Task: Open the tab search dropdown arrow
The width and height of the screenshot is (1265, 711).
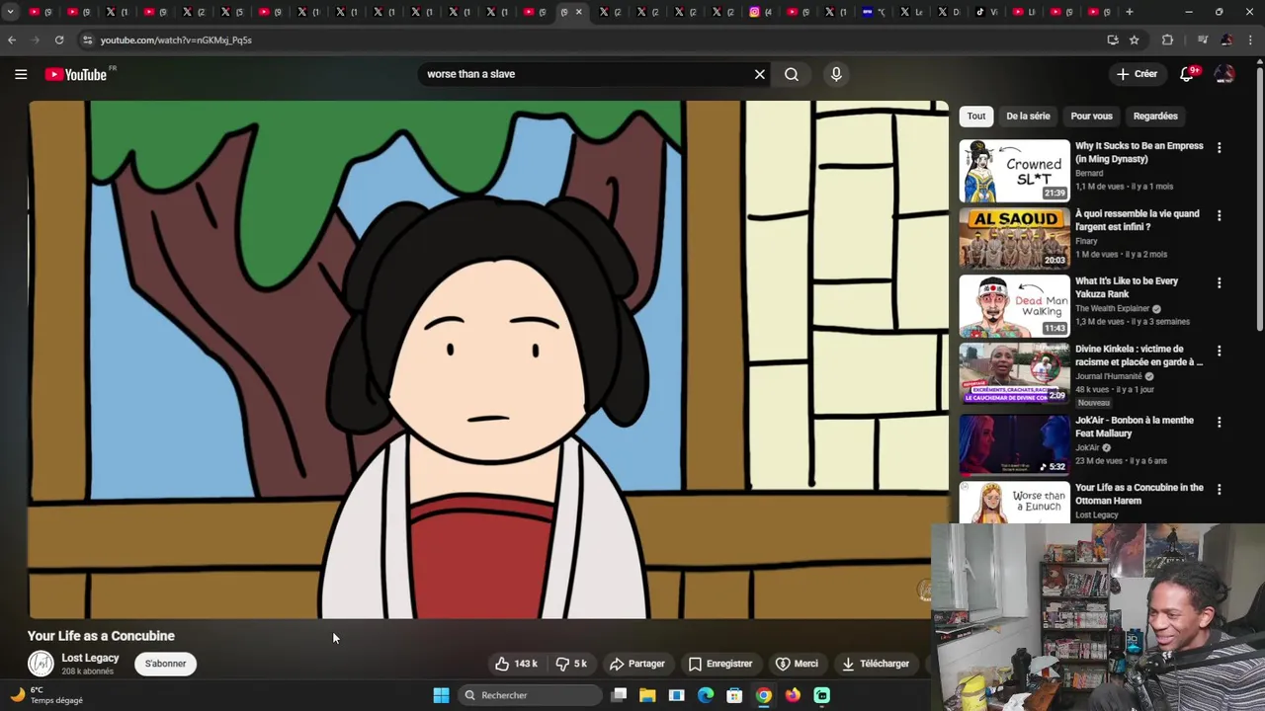Action: tap(10, 12)
